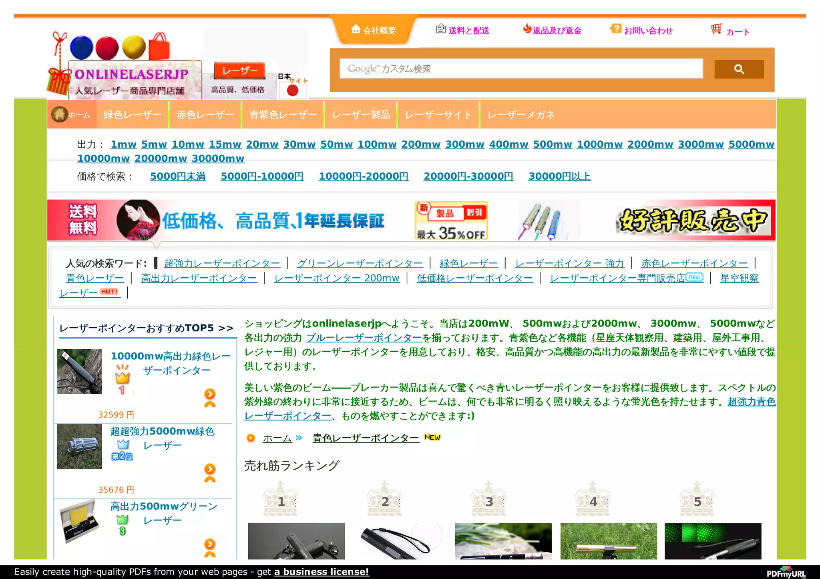Viewport: 820px width, 579px height.
Task: Open the shopping cart icon
Action: coord(716,29)
